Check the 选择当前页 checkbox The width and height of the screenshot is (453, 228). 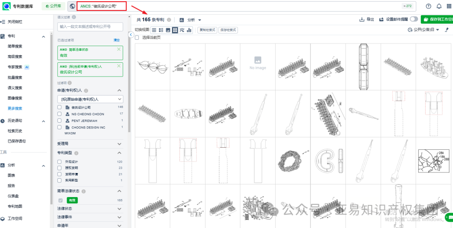pyautogui.click(x=137, y=38)
